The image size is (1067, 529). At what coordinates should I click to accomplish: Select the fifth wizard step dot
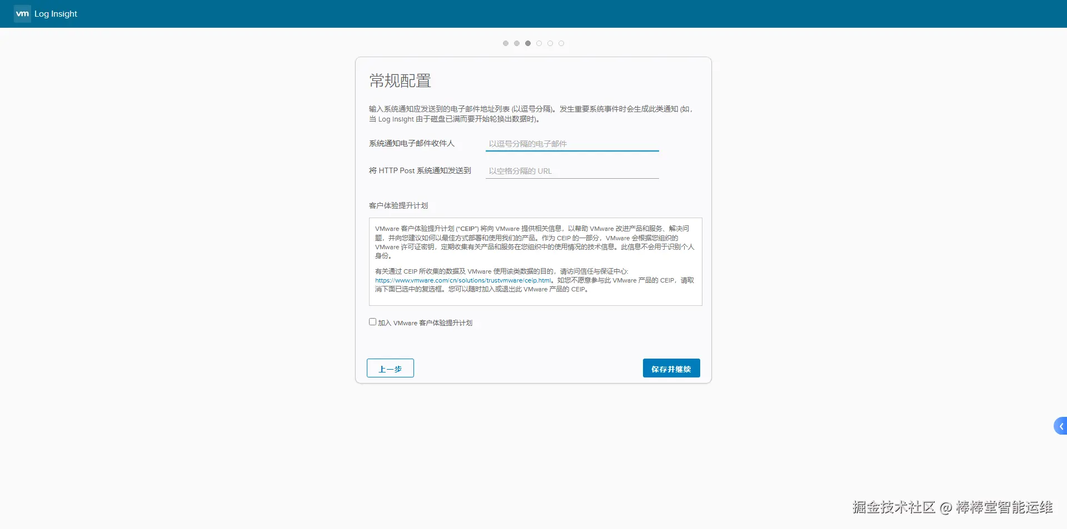[550, 43]
